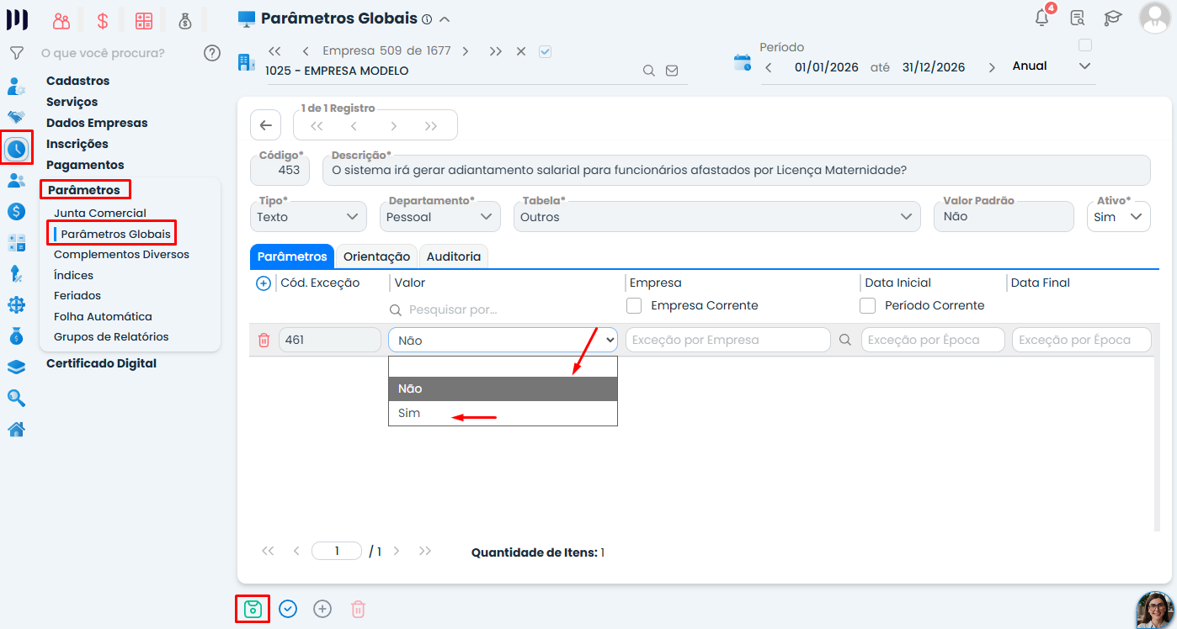Open the Anual period type dropdown
Viewport: 1177px width, 629px height.
coord(1052,66)
